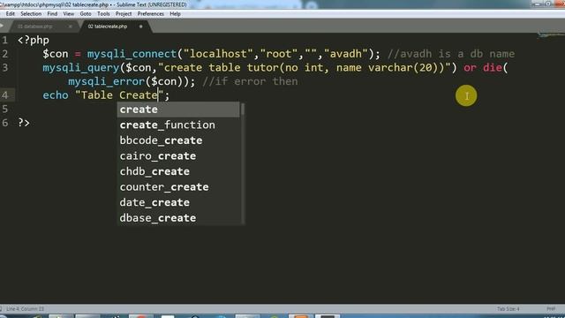
Task: Click the mysqli_query function name
Action: 81,68
